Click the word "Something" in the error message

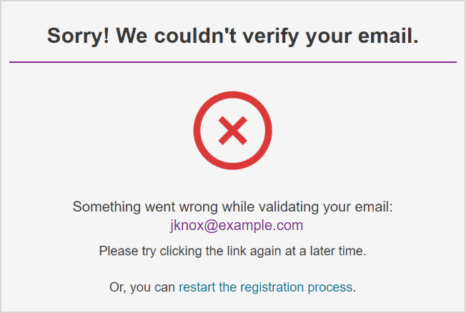click(106, 207)
